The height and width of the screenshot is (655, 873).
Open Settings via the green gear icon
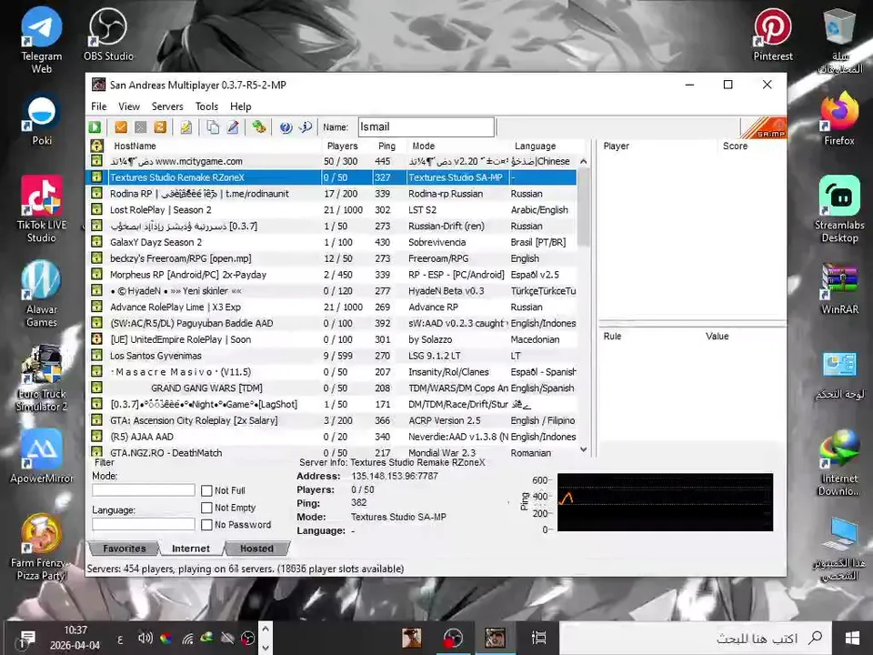258,127
